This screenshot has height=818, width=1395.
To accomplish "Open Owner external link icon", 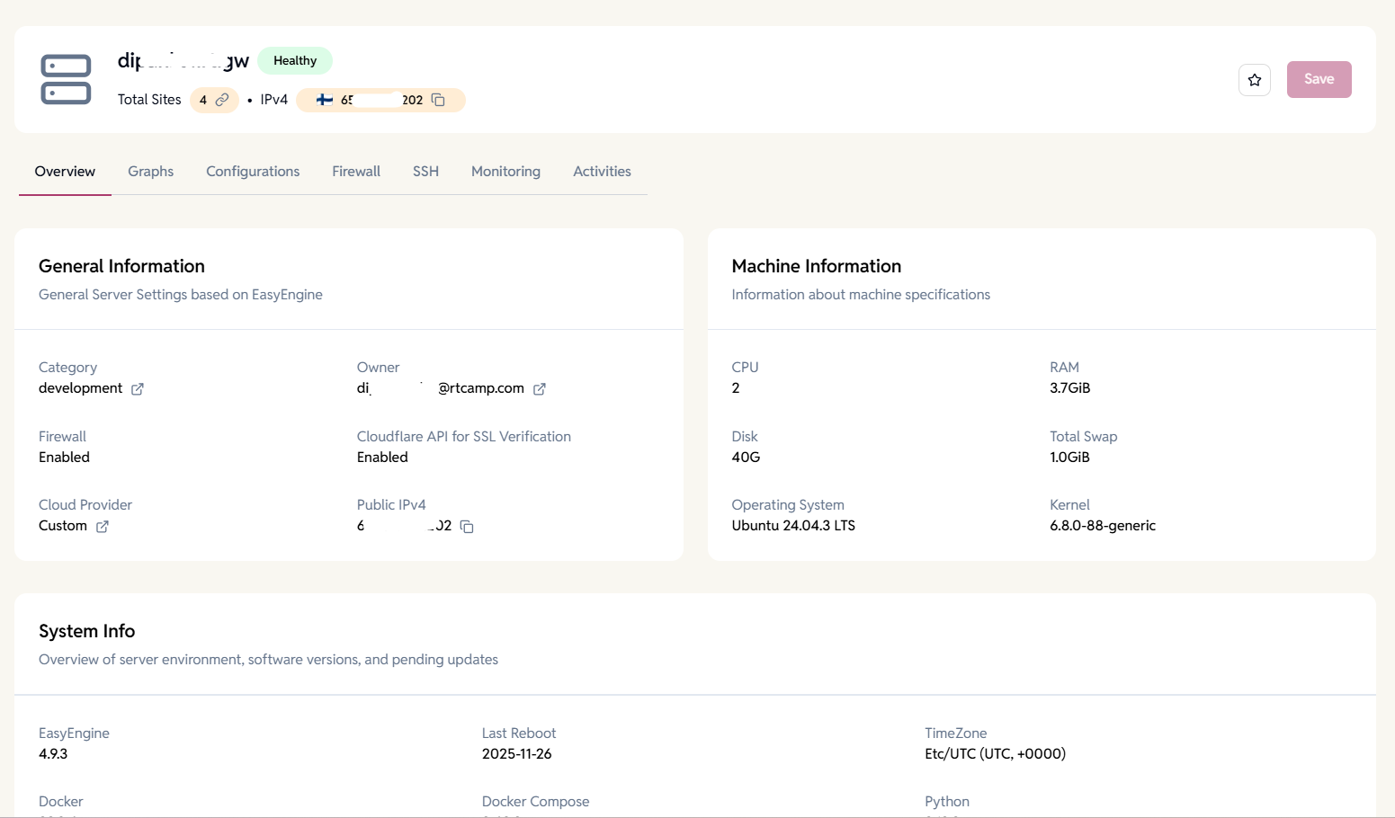I will click(x=540, y=389).
